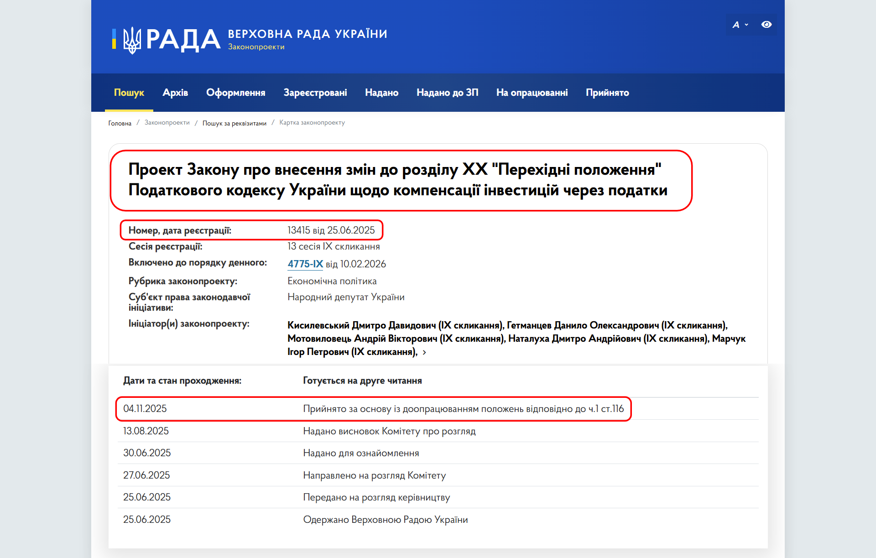Screen dimensions: 876x558
Task: Click the Законопроекти subtitle in header
Action: [256, 47]
